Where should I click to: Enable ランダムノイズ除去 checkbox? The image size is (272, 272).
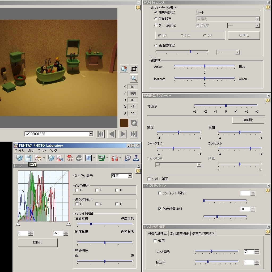pyautogui.click(x=160, y=193)
